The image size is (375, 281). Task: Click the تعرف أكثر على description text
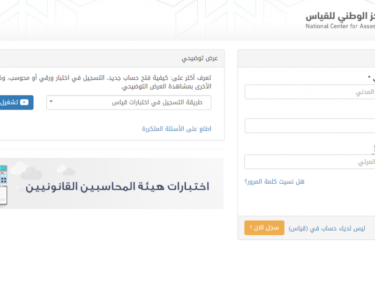pyautogui.click(x=106, y=82)
